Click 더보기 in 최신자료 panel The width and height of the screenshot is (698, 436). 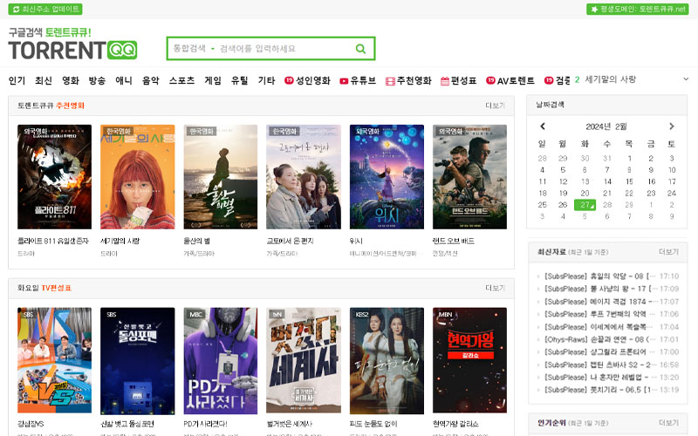click(x=668, y=252)
